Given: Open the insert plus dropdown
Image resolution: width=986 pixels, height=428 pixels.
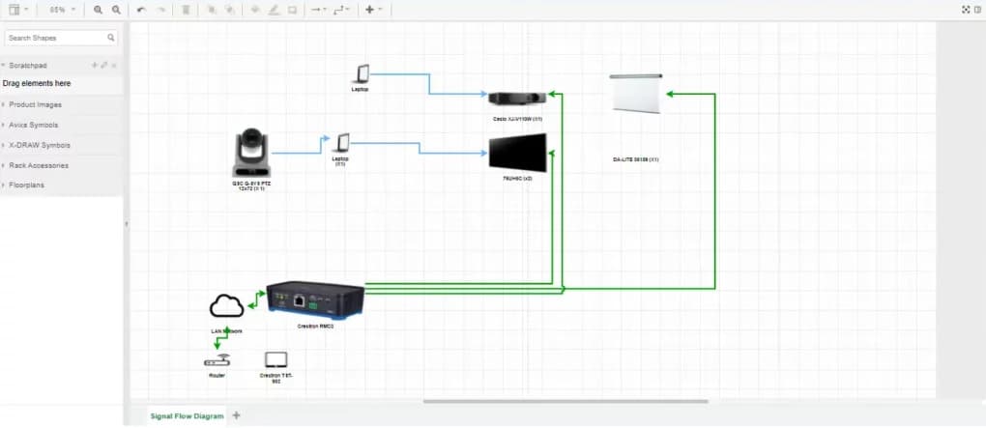Looking at the screenshot, I should pyautogui.click(x=373, y=10).
